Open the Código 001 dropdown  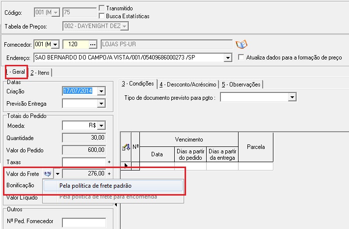point(56,12)
